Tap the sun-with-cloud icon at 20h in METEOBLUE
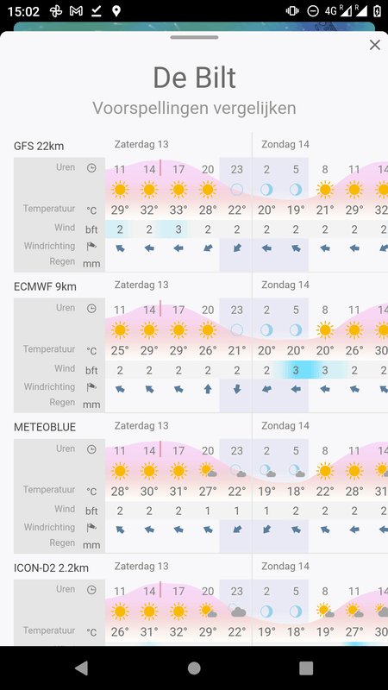The width and height of the screenshot is (388, 690). pos(208,471)
